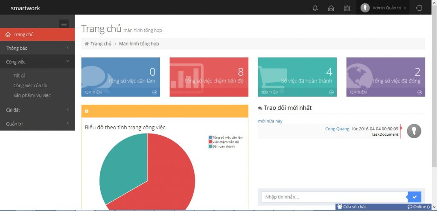
Task: Click the number 8 on red card
Action: click(x=241, y=72)
